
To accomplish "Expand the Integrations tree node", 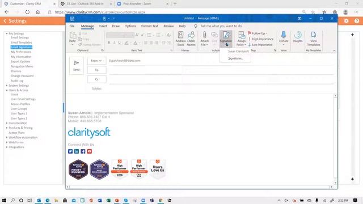I will pyautogui.click(x=7, y=147).
